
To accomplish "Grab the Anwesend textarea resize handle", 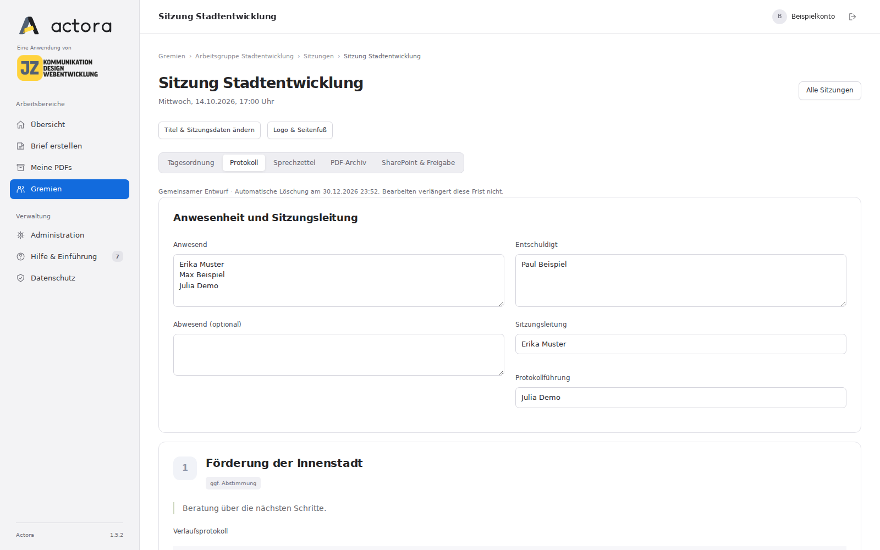I will coord(501,304).
